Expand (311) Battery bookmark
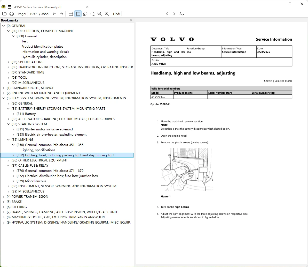 (x=13, y=114)
